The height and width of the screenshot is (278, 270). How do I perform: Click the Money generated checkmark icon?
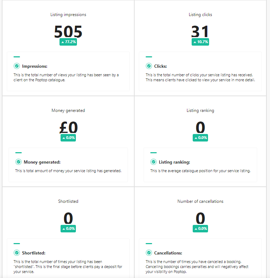[x=19, y=162]
